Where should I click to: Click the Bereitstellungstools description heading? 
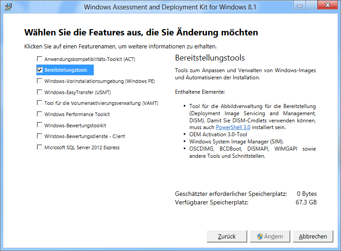(x=210, y=58)
